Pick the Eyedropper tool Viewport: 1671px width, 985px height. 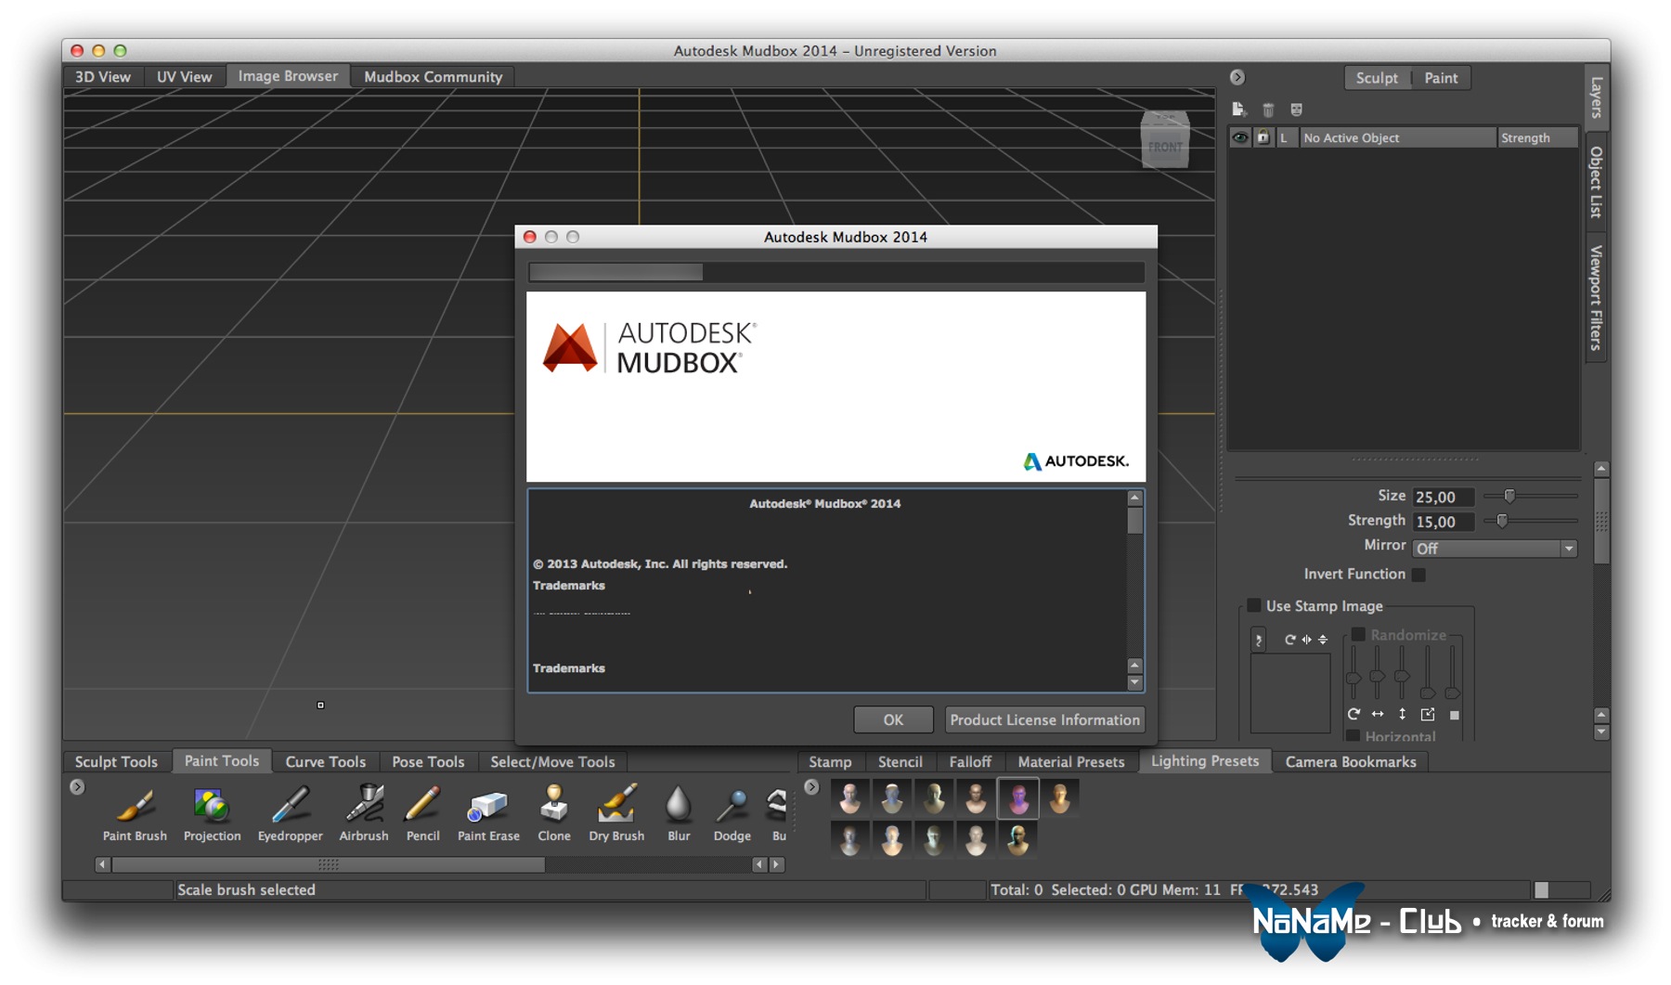tap(290, 806)
